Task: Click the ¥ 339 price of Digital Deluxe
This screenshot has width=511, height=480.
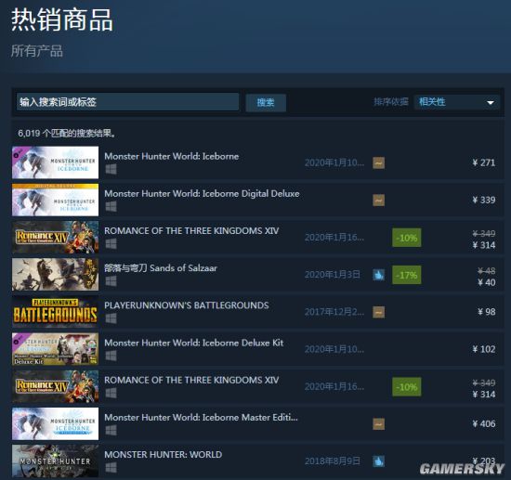Action: coord(484,200)
